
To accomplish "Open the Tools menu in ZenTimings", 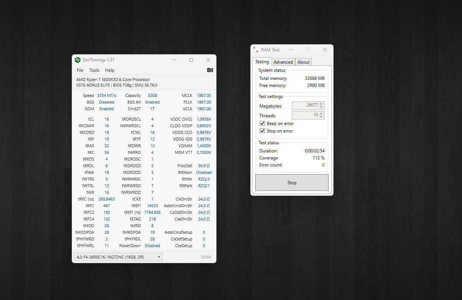I will tap(94, 70).
